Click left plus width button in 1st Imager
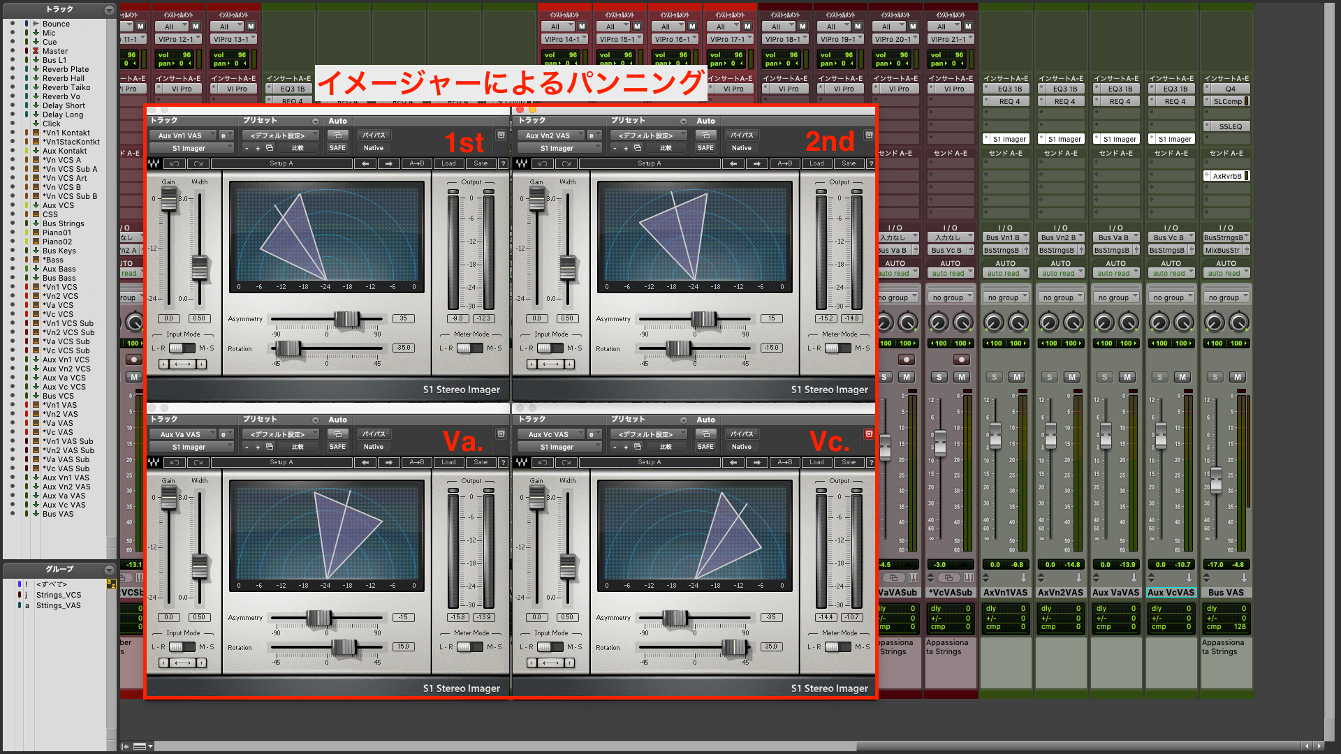The image size is (1341, 754). coord(163,364)
